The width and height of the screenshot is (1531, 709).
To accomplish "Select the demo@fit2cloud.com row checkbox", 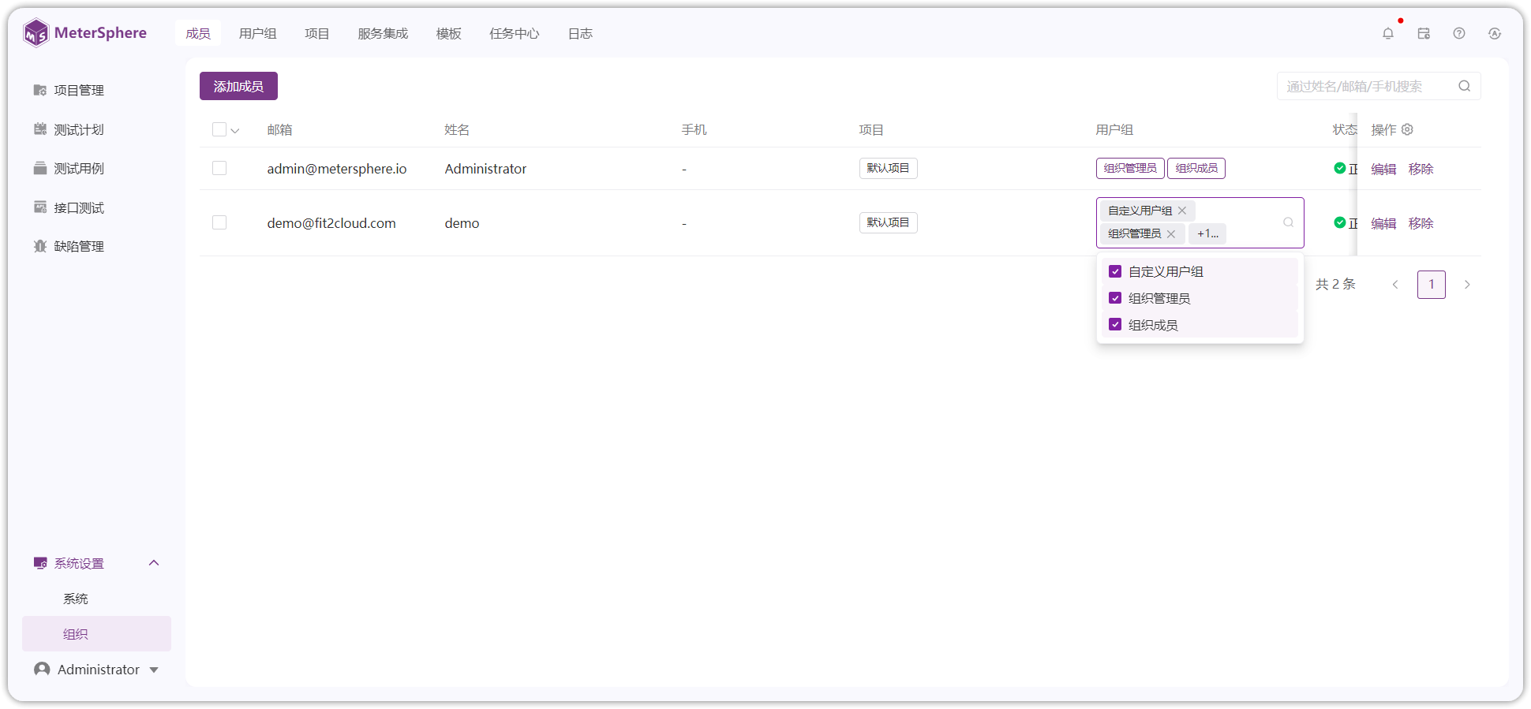I will coord(219,222).
